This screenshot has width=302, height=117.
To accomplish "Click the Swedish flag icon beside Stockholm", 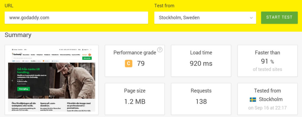I will [x=253, y=100].
